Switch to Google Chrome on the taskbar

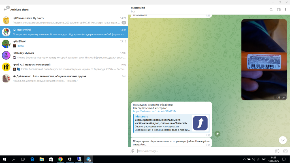click(x=60, y=159)
